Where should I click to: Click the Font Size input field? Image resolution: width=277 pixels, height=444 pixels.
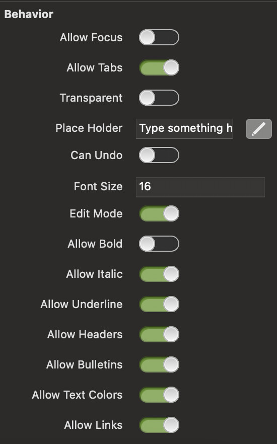[200, 187]
